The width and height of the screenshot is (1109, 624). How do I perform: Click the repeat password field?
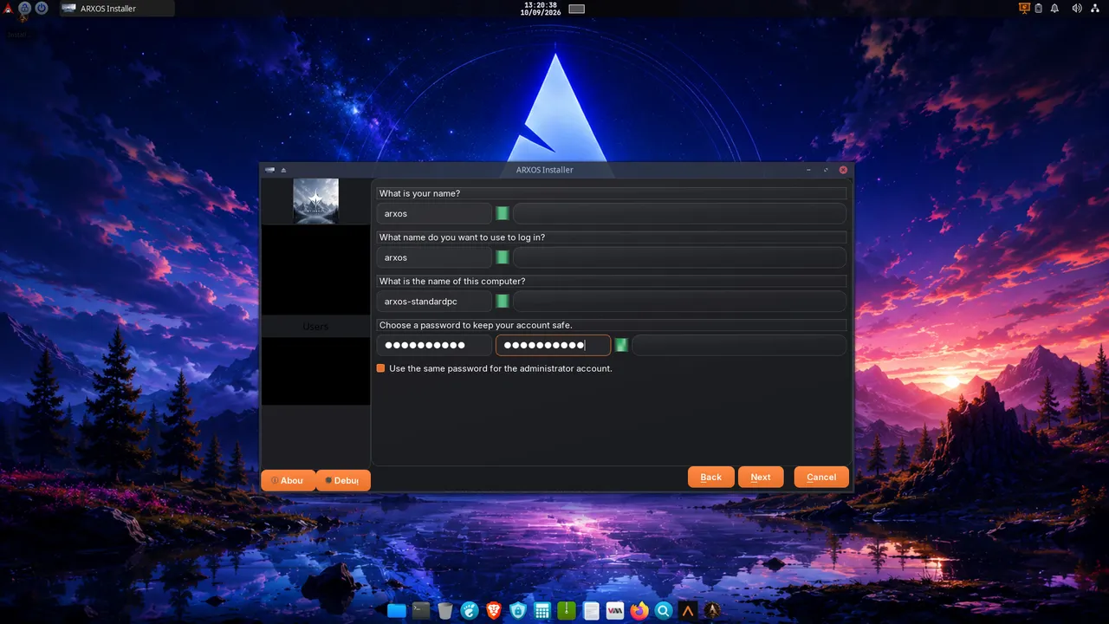553,345
